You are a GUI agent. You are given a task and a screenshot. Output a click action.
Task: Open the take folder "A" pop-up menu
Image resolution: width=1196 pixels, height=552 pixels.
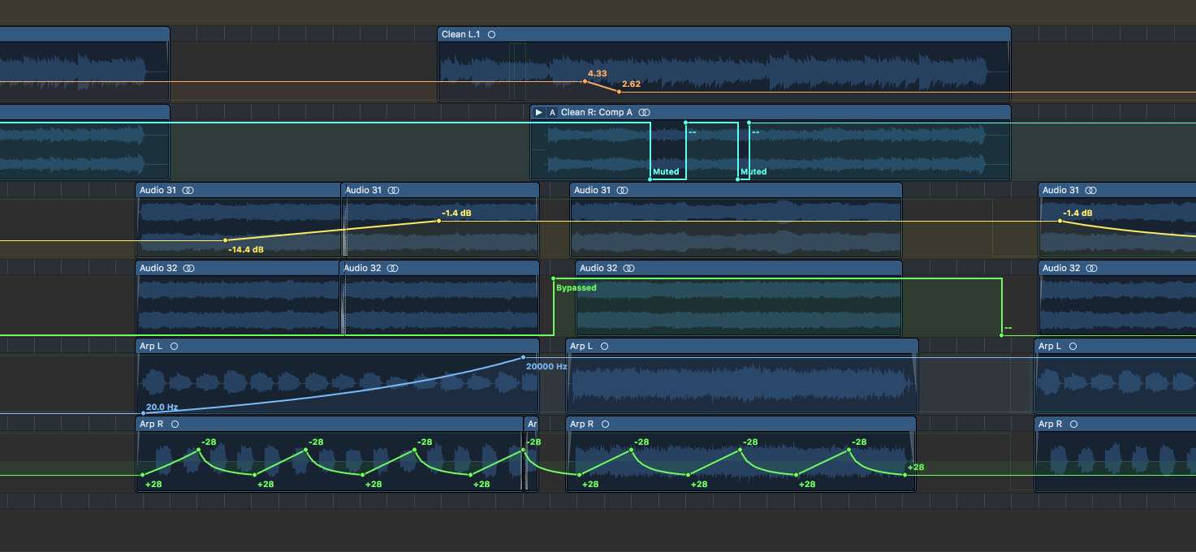coord(553,112)
